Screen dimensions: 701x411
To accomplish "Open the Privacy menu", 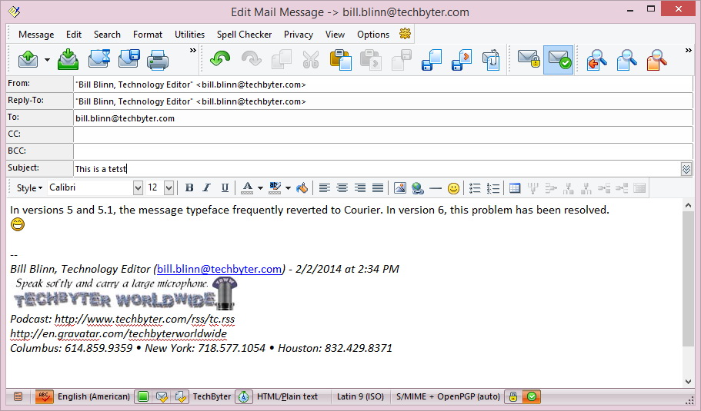I will [x=299, y=35].
